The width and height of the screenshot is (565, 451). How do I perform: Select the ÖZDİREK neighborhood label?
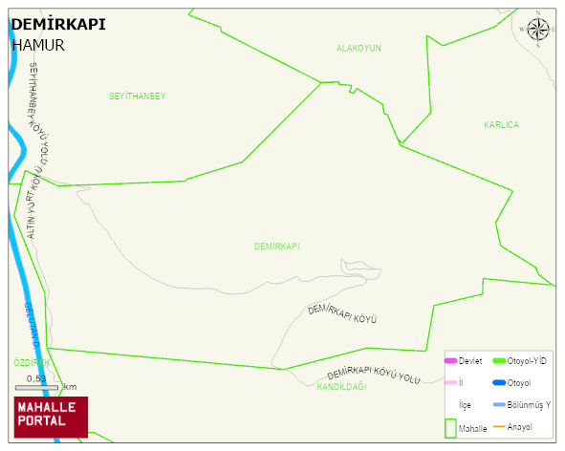(x=32, y=362)
